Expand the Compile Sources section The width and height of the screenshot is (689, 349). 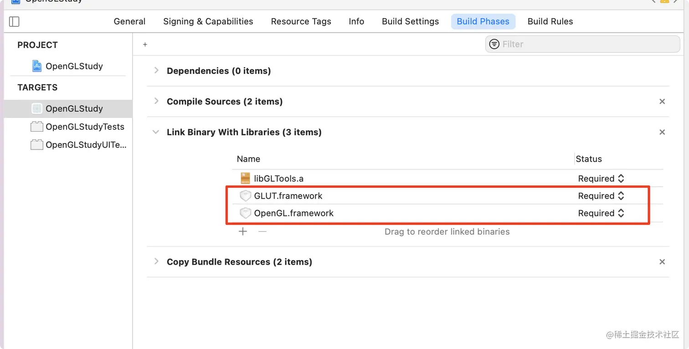156,101
